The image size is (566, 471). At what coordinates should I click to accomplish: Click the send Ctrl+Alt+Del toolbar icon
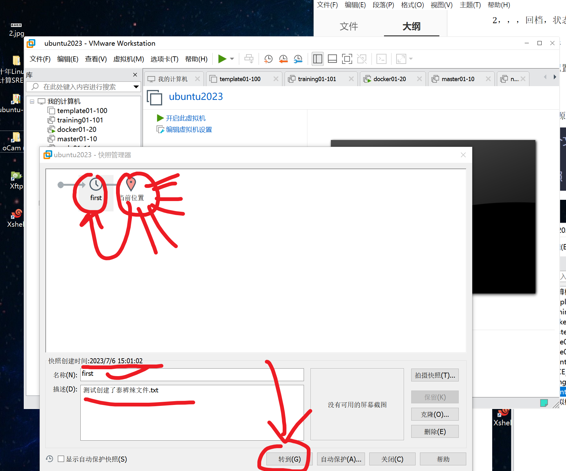249,59
